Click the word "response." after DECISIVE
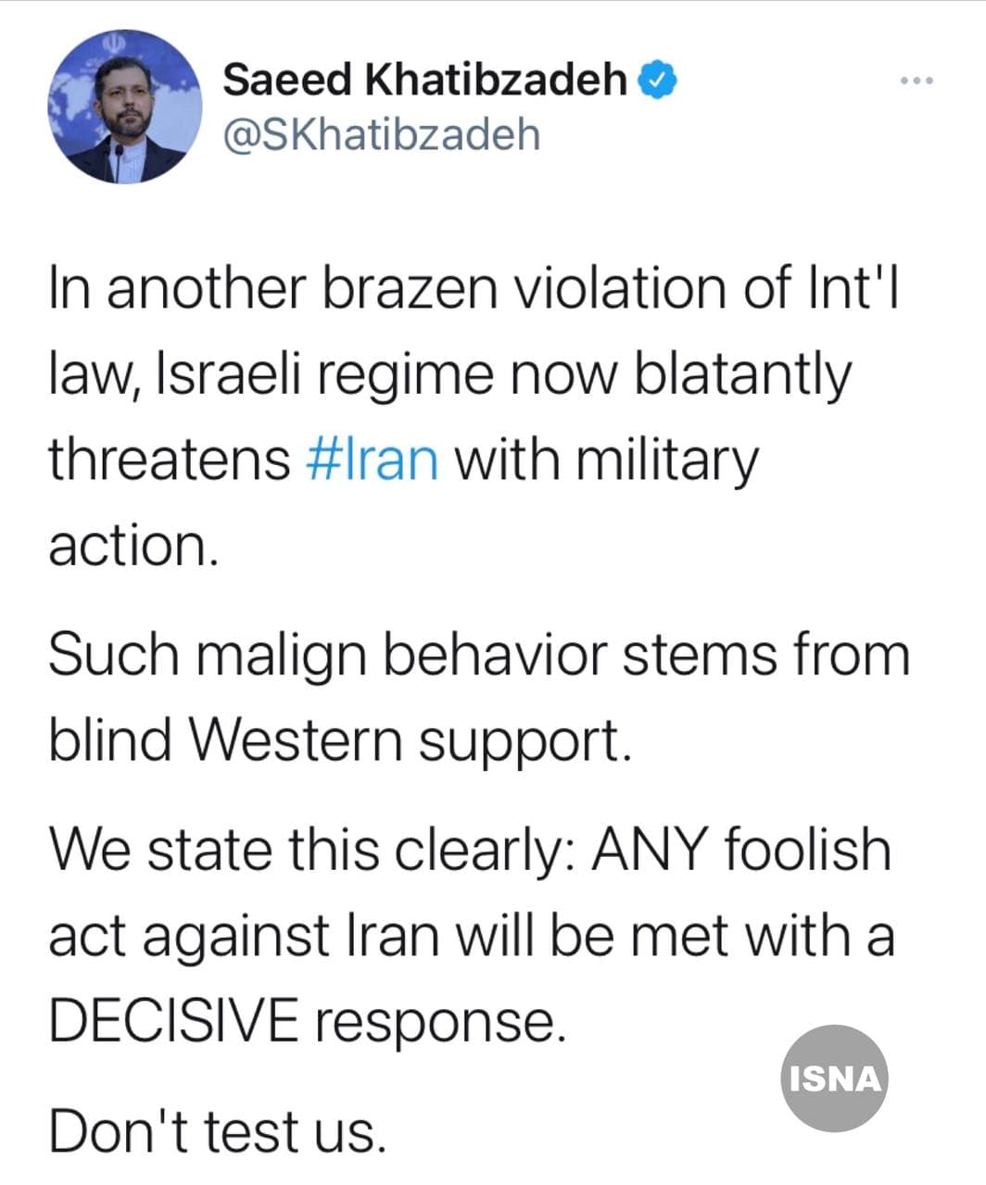The width and height of the screenshot is (986, 1185). (440, 1023)
